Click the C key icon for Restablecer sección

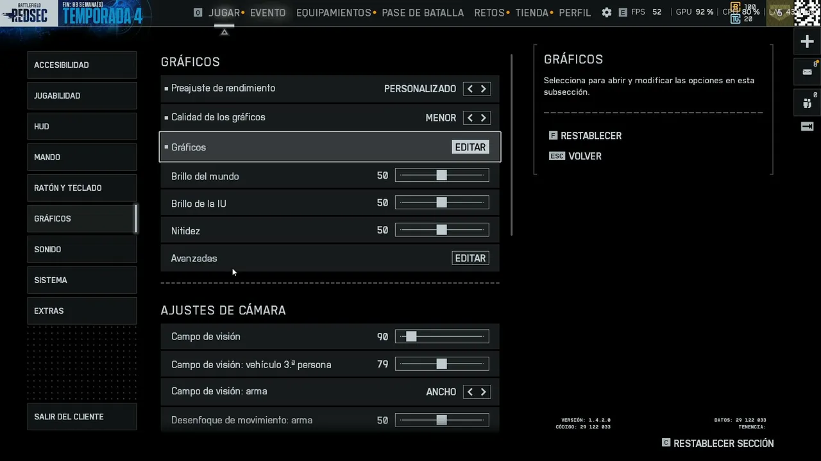[x=666, y=442]
